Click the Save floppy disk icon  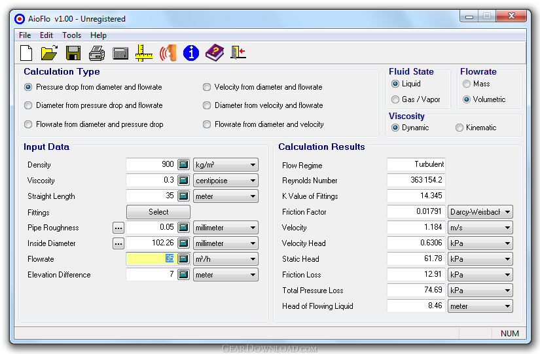(73, 53)
